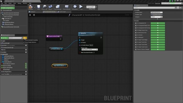Add the Physics Volume Changed event
The height and width of the screenshot is (103, 183).
158,49
